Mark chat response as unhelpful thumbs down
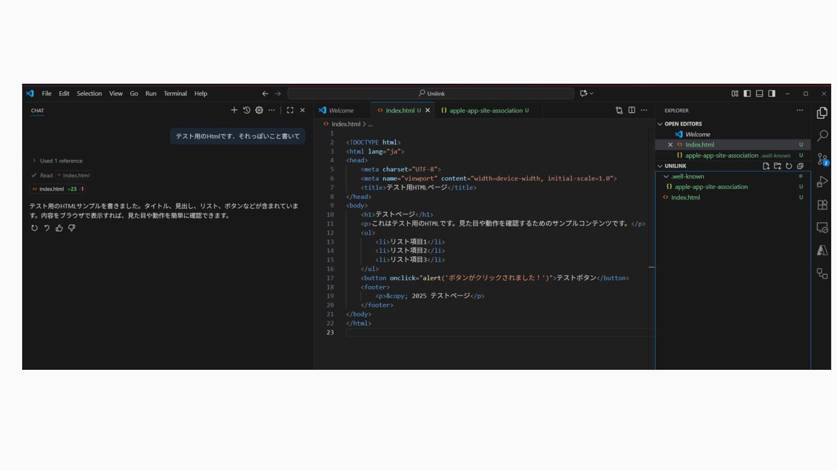 71,228
